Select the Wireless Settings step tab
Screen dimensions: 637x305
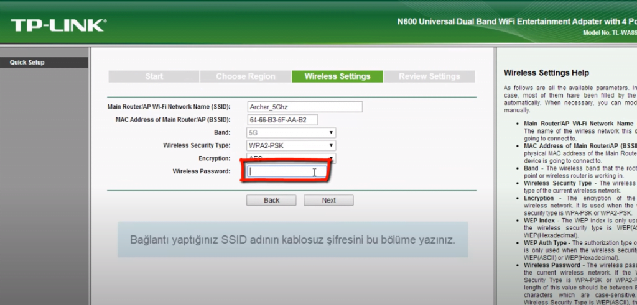(x=337, y=76)
